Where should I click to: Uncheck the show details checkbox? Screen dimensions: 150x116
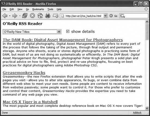click(x=68, y=31)
